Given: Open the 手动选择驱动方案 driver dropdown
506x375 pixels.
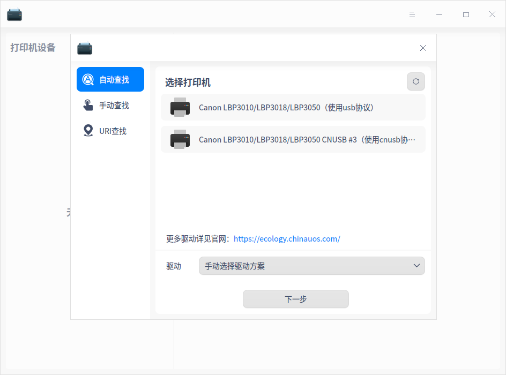Looking at the screenshot, I should pos(312,266).
